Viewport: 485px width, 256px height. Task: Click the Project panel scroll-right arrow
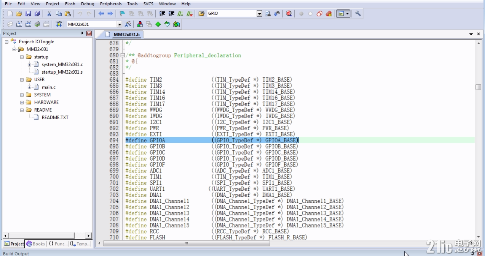[89, 235]
